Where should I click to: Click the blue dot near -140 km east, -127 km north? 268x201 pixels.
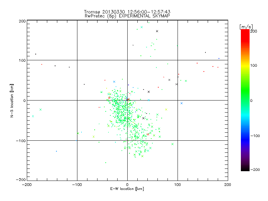(57, 151)
